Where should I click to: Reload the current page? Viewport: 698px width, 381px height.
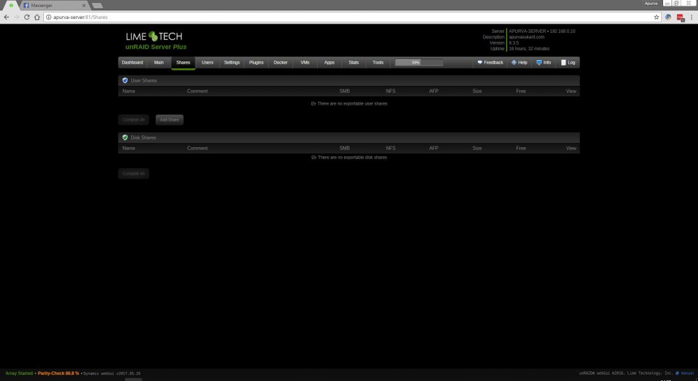(27, 17)
